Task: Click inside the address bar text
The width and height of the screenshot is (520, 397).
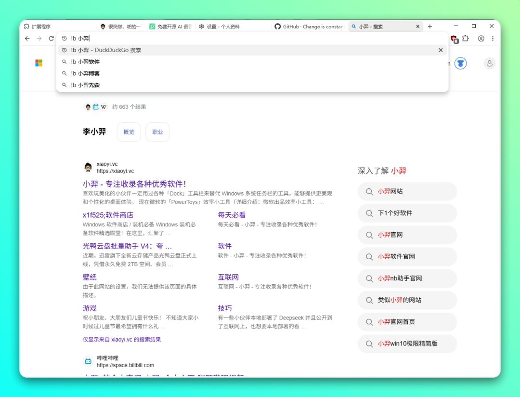Action: 80,39
